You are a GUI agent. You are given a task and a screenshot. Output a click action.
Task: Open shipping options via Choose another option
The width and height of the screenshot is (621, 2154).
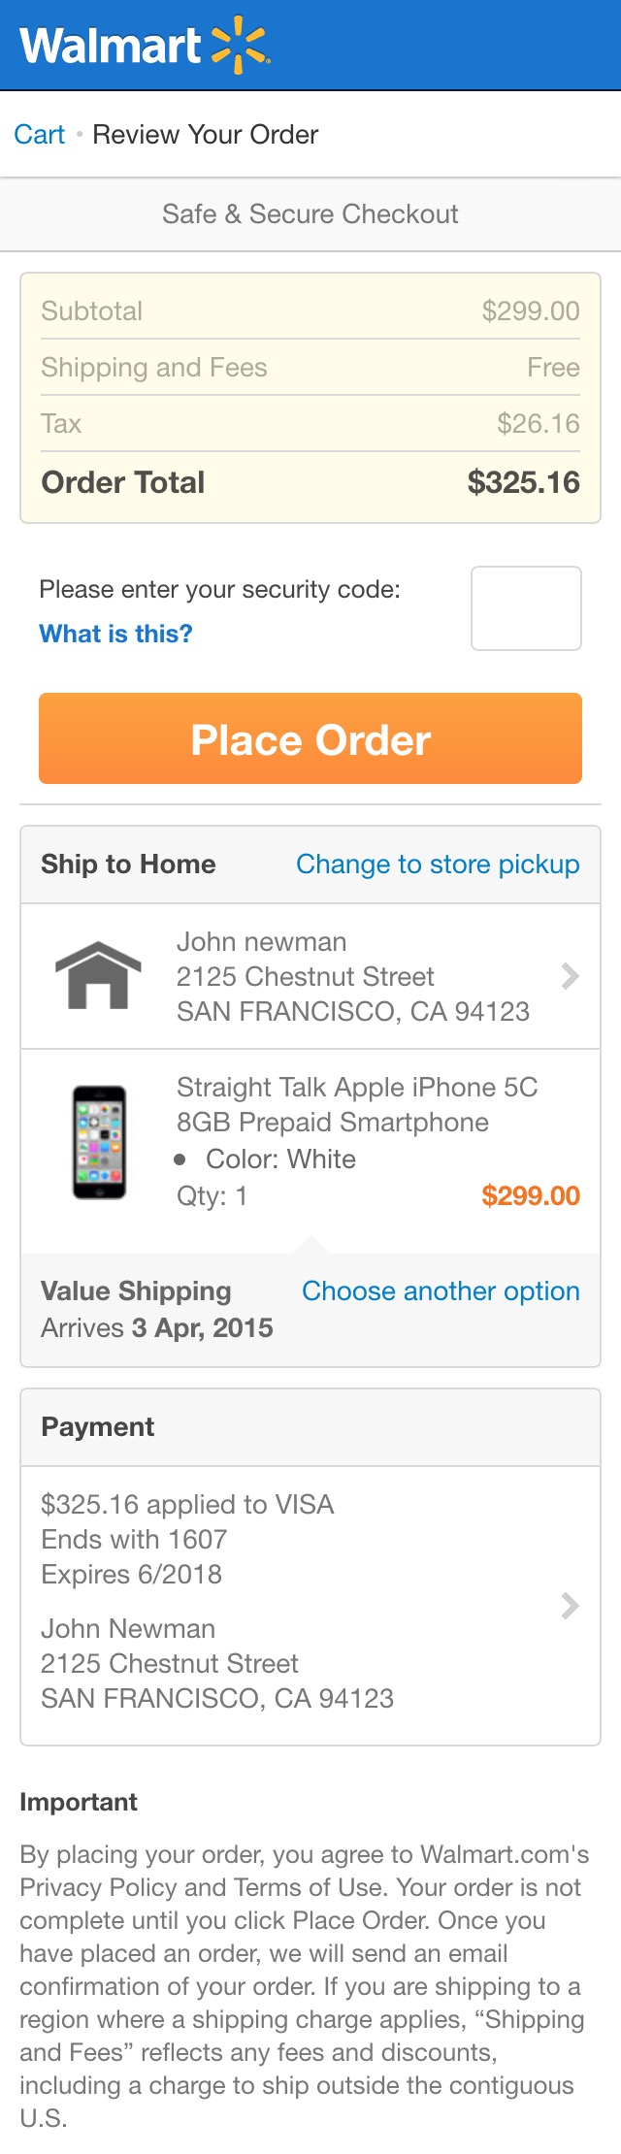(x=441, y=1290)
